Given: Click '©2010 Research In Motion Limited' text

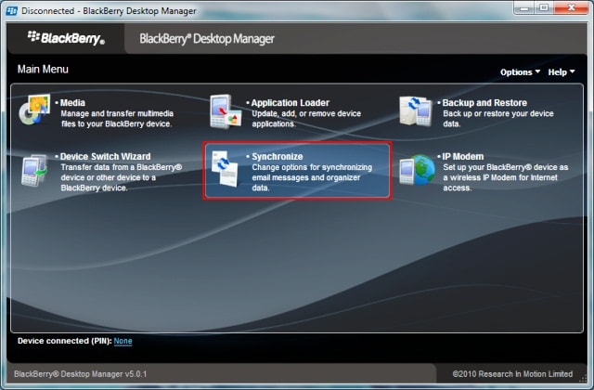Looking at the screenshot, I should point(512,374).
